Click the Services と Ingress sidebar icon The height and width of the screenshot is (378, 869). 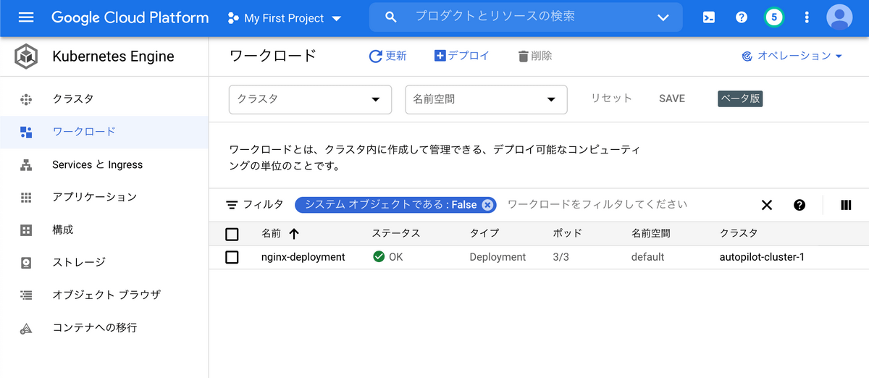click(x=26, y=165)
